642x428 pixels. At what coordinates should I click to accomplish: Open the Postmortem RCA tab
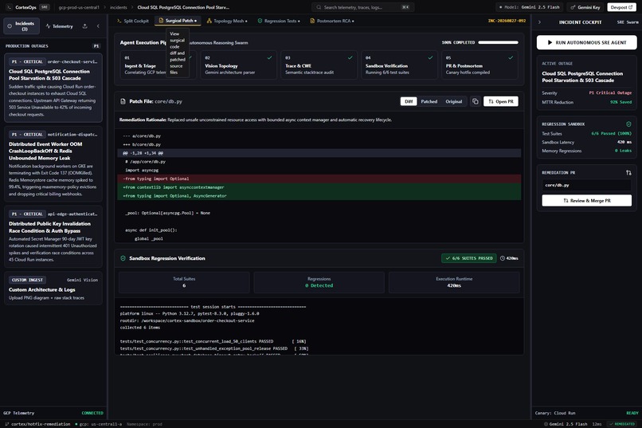click(332, 21)
